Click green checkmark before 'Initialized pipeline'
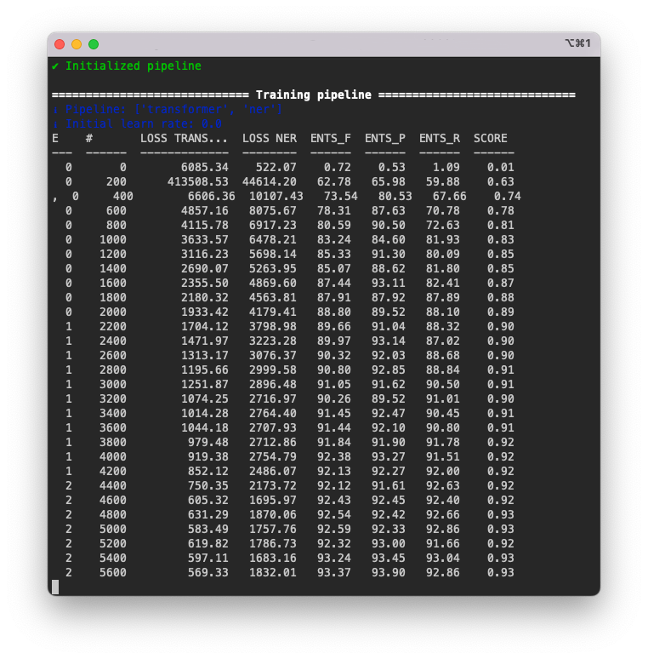The height and width of the screenshot is (659, 648). point(55,66)
